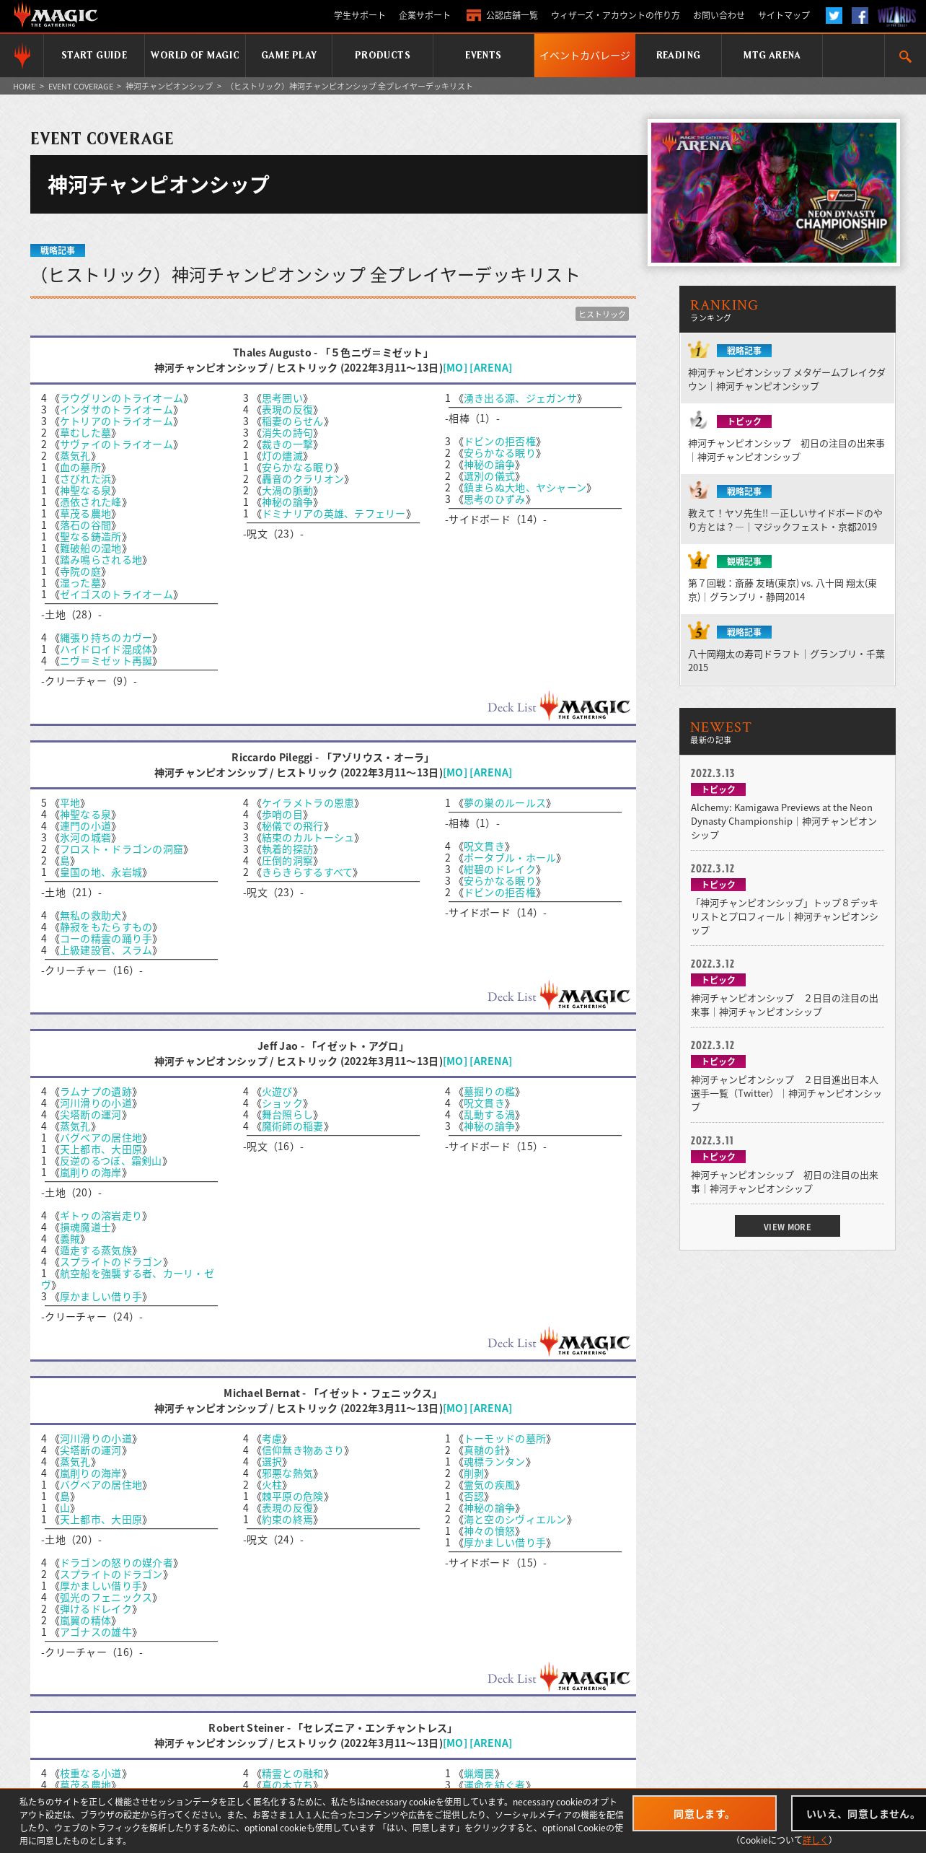The width and height of the screenshot is (926, 1853).
Task: Click the 詳しく cookie details link
Action: tap(815, 1840)
